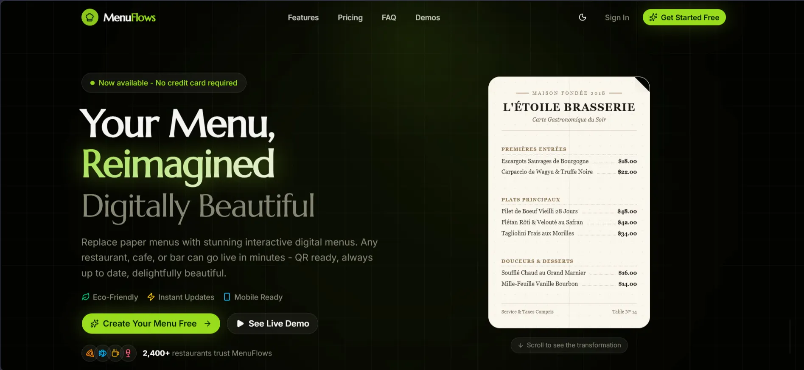Click the Mobile Ready phone icon
Screen dimensions: 804x370
(227, 297)
